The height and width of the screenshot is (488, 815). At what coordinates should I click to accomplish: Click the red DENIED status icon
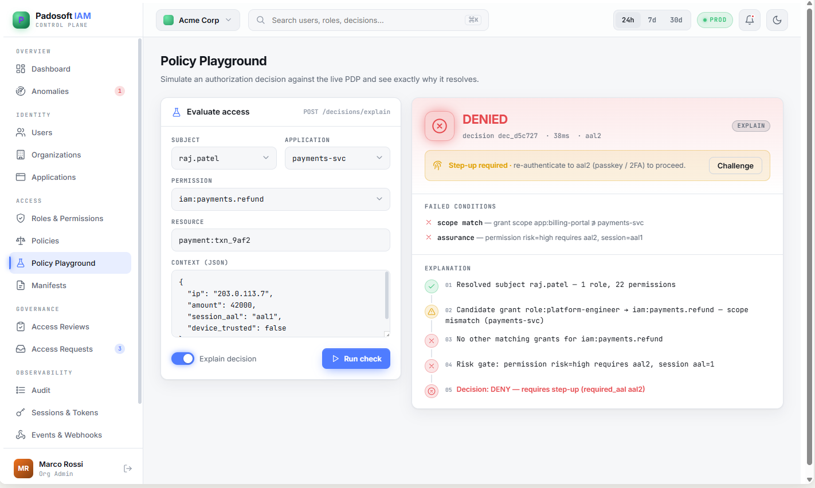click(440, 126)
